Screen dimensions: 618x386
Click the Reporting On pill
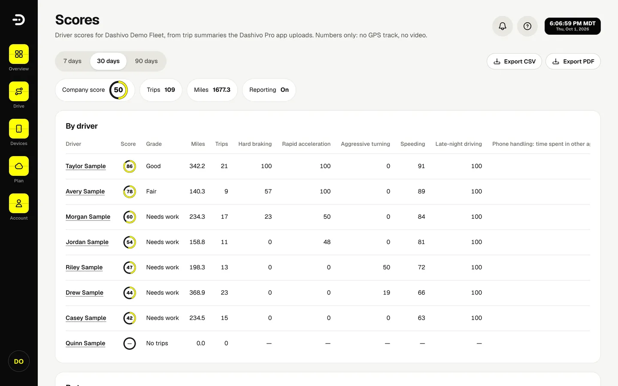point(269,90)
